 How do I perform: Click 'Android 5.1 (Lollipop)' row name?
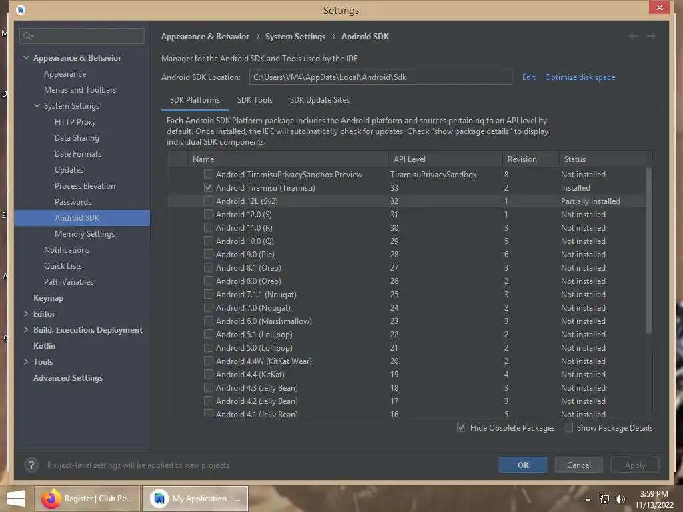[x=254, y=335]
